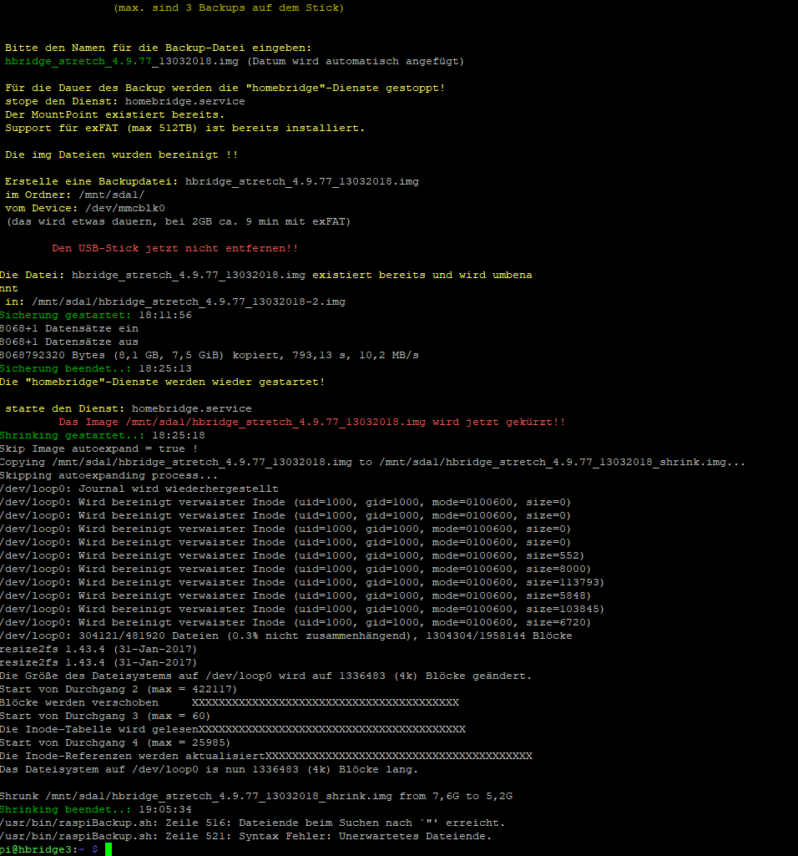Click the 'Blöcke werden verschoben' progress bar
798x856 pixels.
click(x=325, y=702)
